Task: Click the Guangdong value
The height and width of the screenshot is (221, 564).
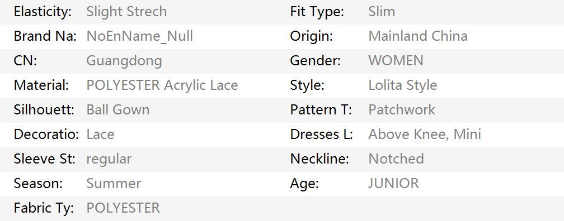Action: coord(124,61)
